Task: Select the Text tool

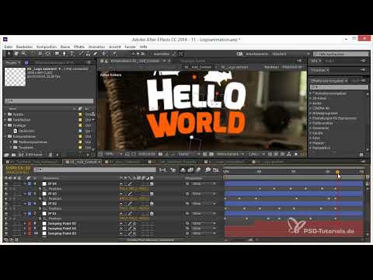Action: click(71, 54)
